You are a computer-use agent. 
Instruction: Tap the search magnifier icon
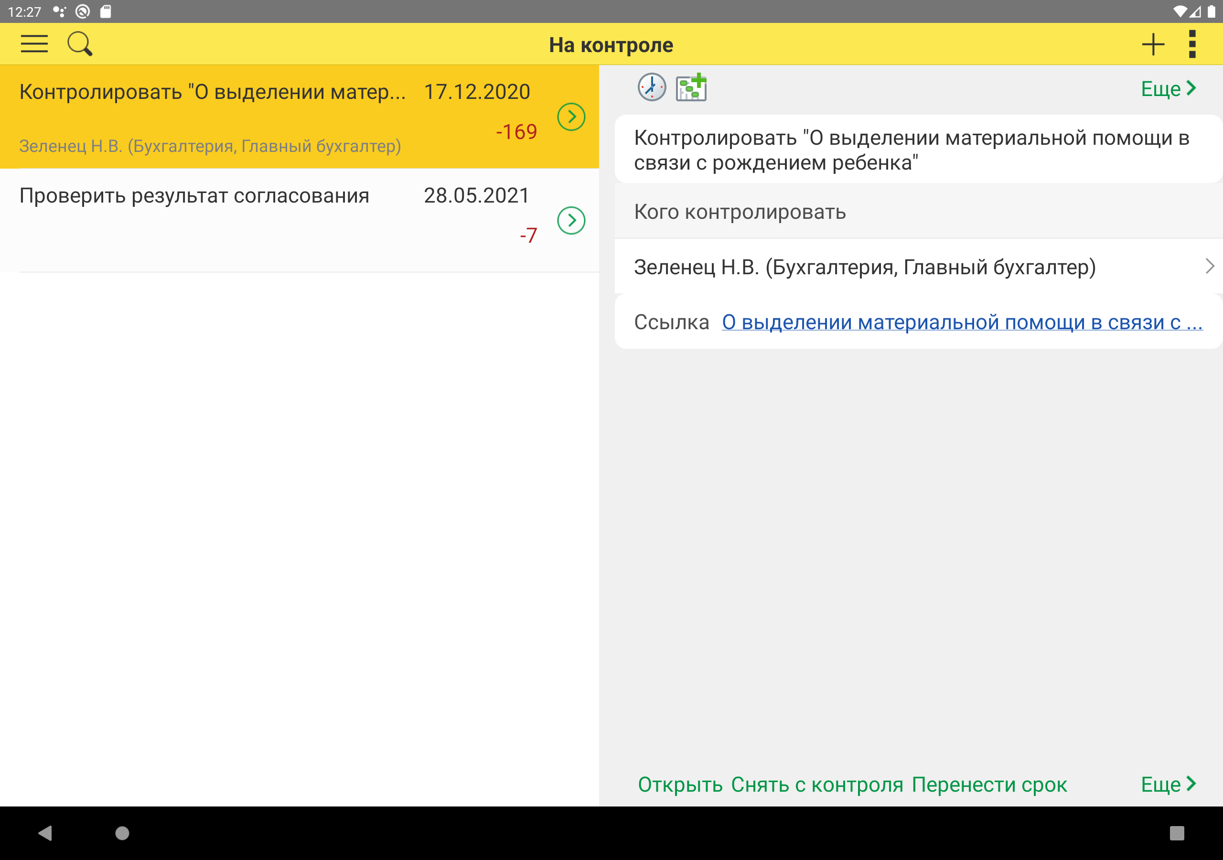click(80, 44)
